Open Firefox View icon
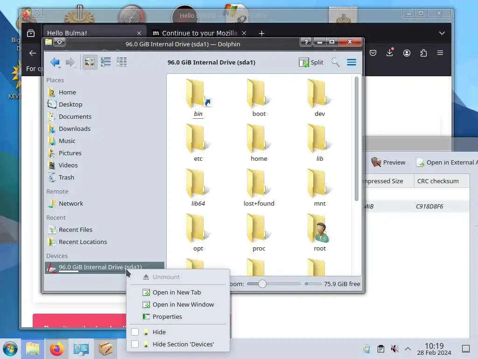 (31, 33)
